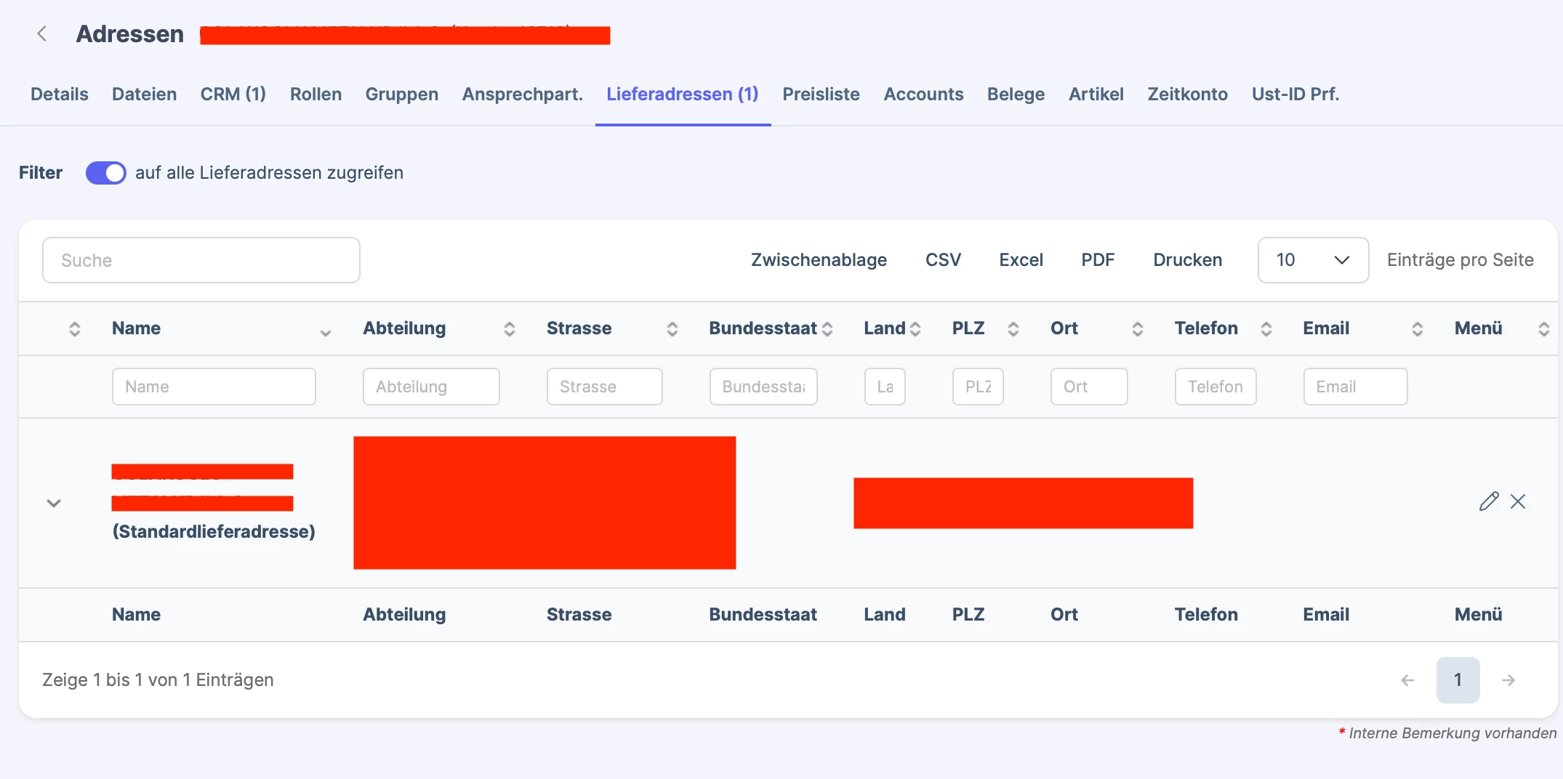Focus the Suche search field

(201, 260)
